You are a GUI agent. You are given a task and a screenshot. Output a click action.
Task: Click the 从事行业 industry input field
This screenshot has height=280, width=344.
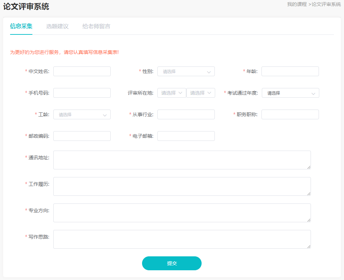point(186,114)
